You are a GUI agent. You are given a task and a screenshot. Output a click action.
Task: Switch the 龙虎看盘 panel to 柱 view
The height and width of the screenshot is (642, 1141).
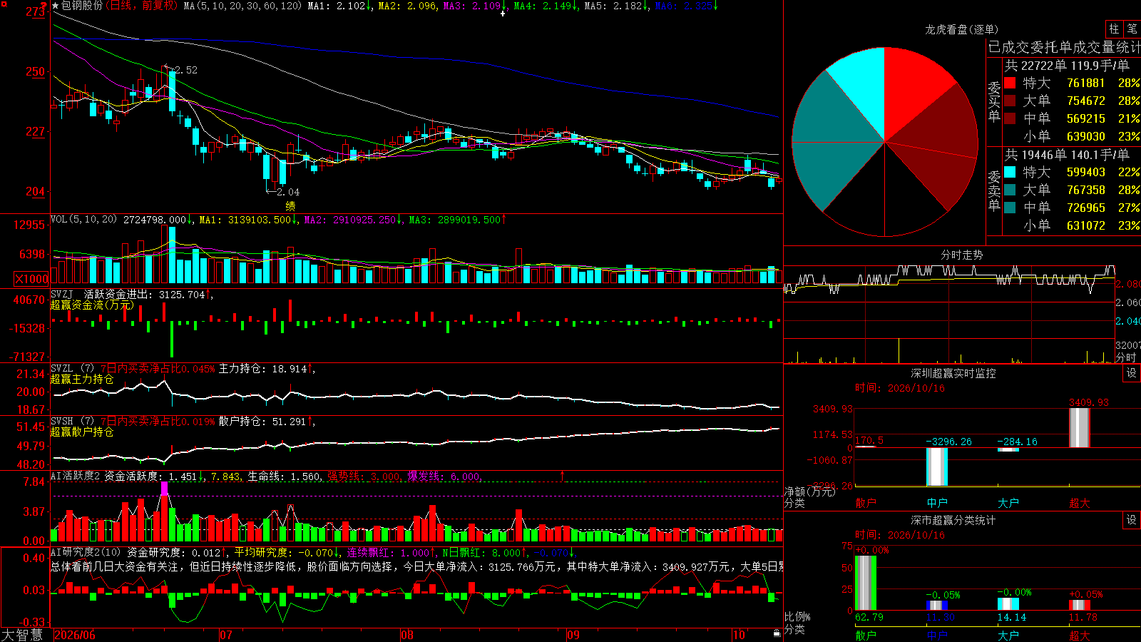(1114, 29)
